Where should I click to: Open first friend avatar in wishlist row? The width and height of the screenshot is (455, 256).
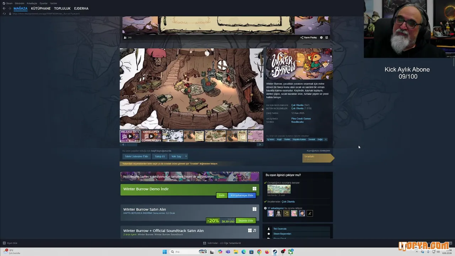tap(271, 213)
